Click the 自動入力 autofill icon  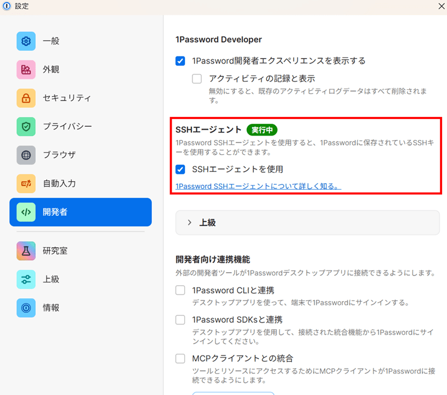[26, 184]
